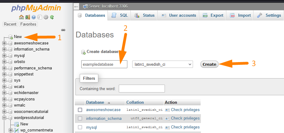284x133 pixels.
Task: Expand the information_schema tree node
Action: [x=4, y=49]
